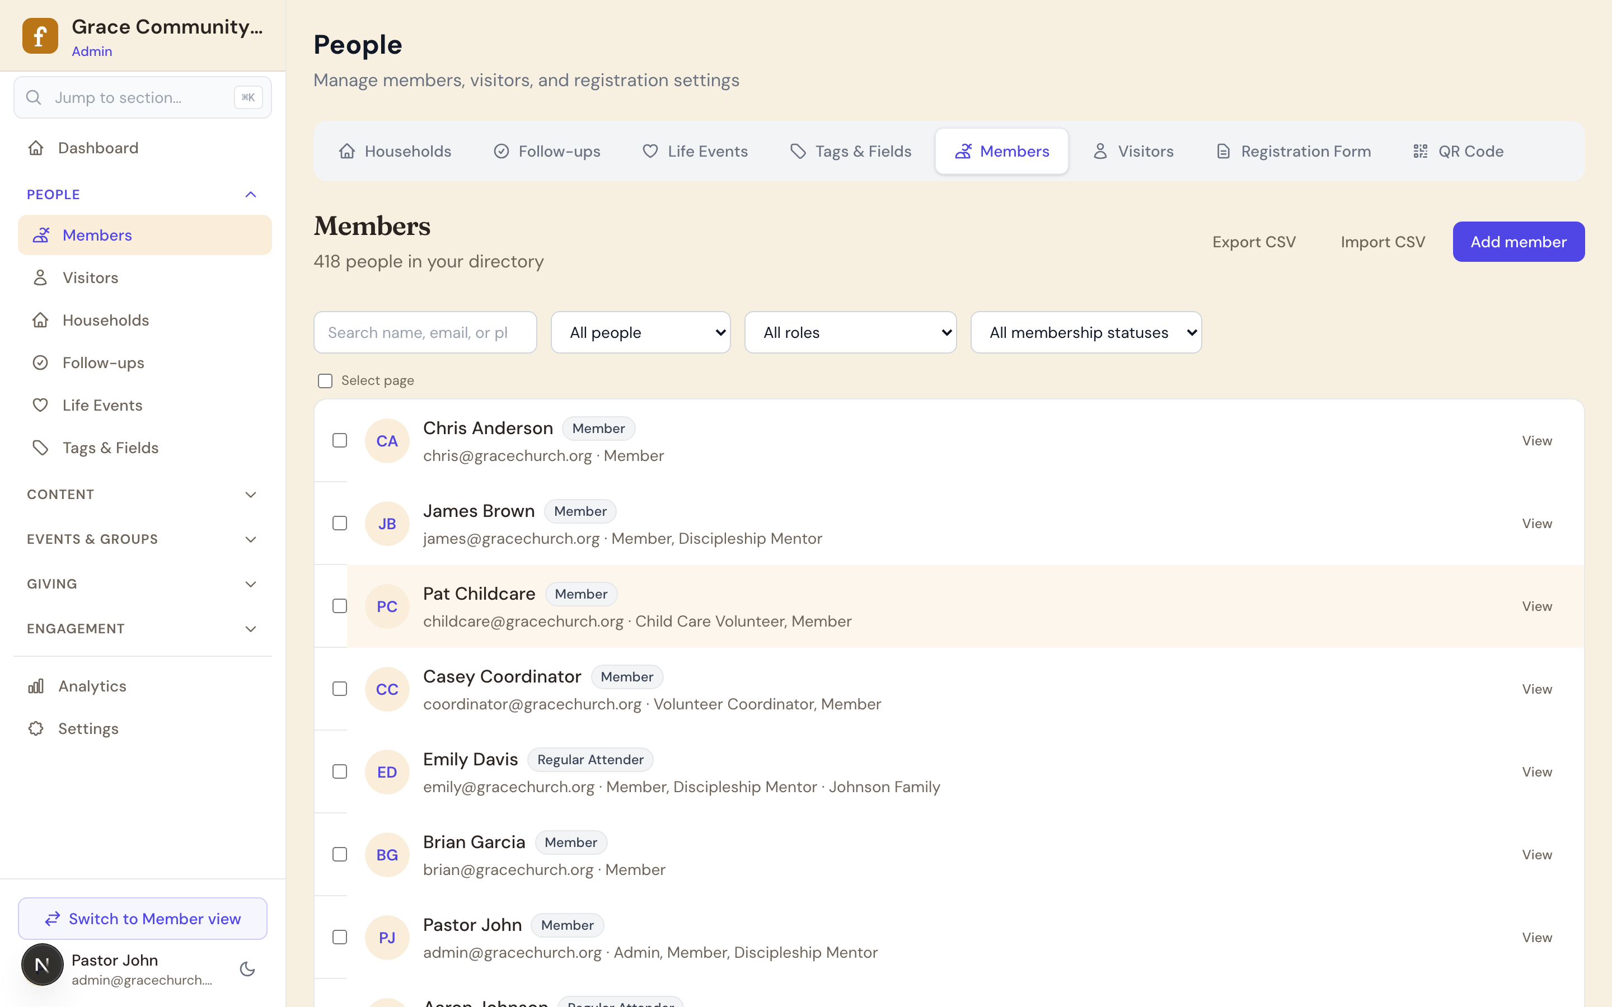Click the document icon on Registration Form tab
This screenshot has height=1007, width=1612.
coord(1224,151)
